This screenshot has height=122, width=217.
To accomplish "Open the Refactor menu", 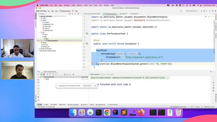I will pyautogui.click(x=79, y=5).
